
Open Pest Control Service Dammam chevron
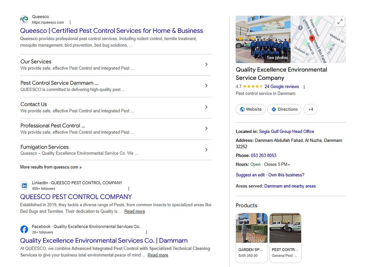click(x=206, y=86)
